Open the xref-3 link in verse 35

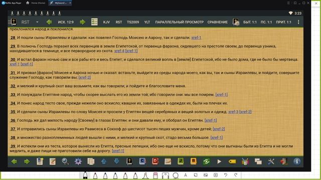[x=233, y=111]
